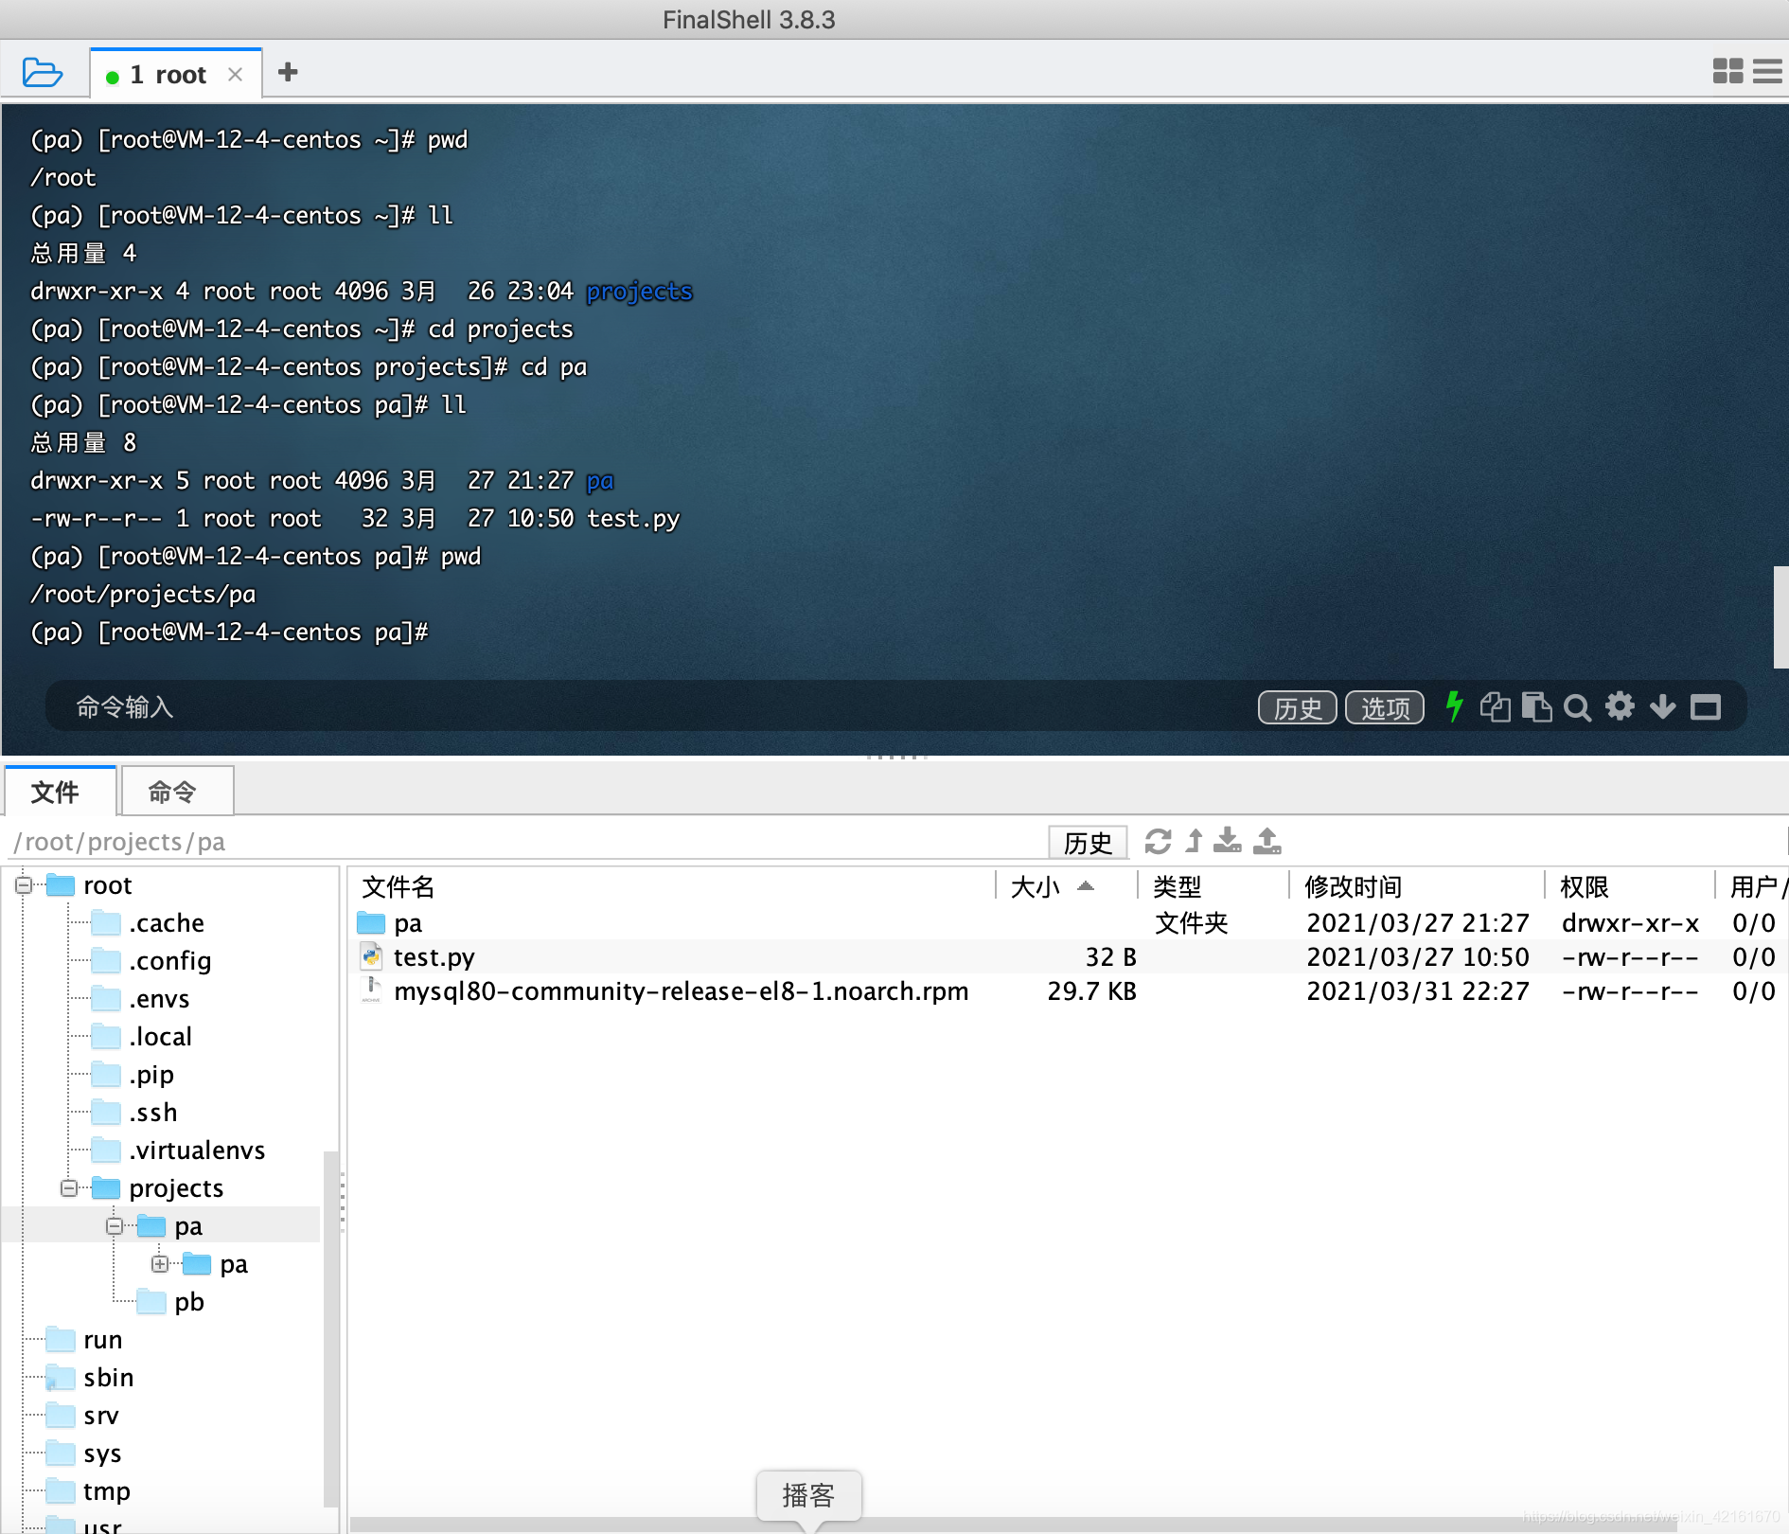The height and width of the screenshot is (1534, 1789).
Task: Select .ssh folder in tree
Action: coord(135,1113)
